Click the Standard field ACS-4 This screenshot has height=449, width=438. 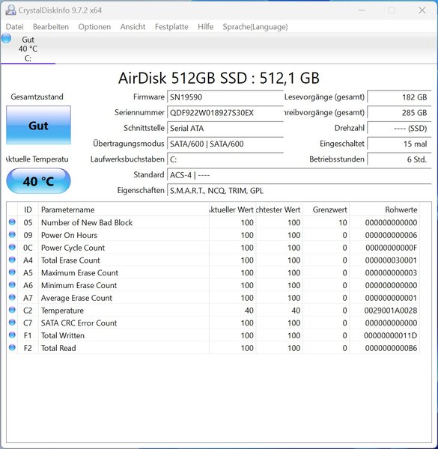pos(299,174)
